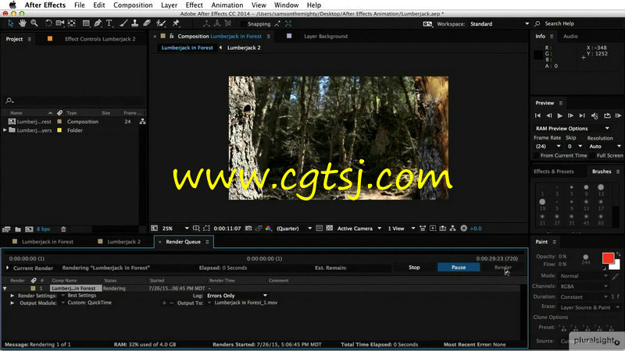Play the preview
This screenshot has width=625, height=351.
tap(559, 115)
